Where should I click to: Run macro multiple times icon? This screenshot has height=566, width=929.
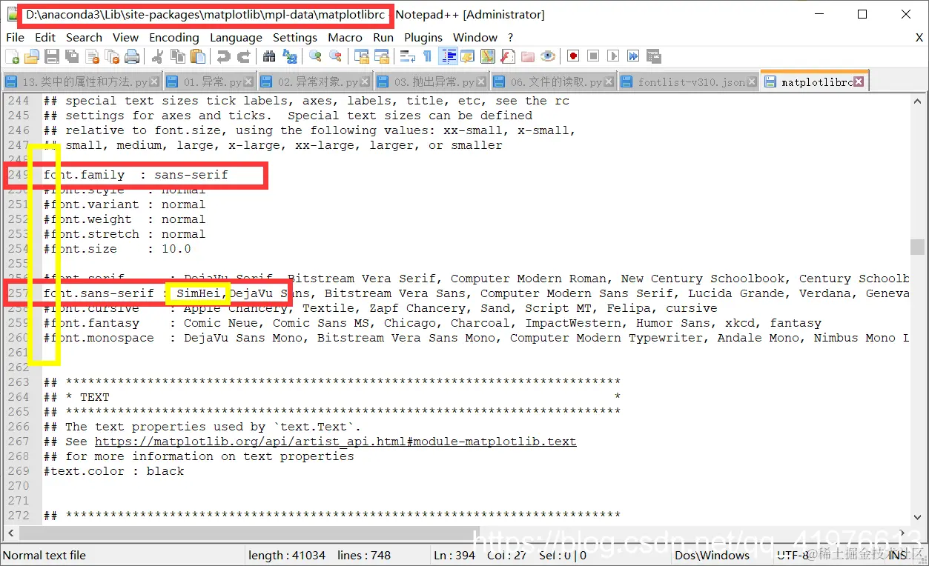(x=633, y=56)
